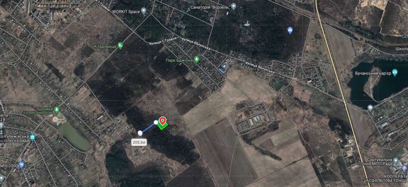408x187 pixels.
Task: Select the blue shopping bag pin in forest
Action: 290,30
